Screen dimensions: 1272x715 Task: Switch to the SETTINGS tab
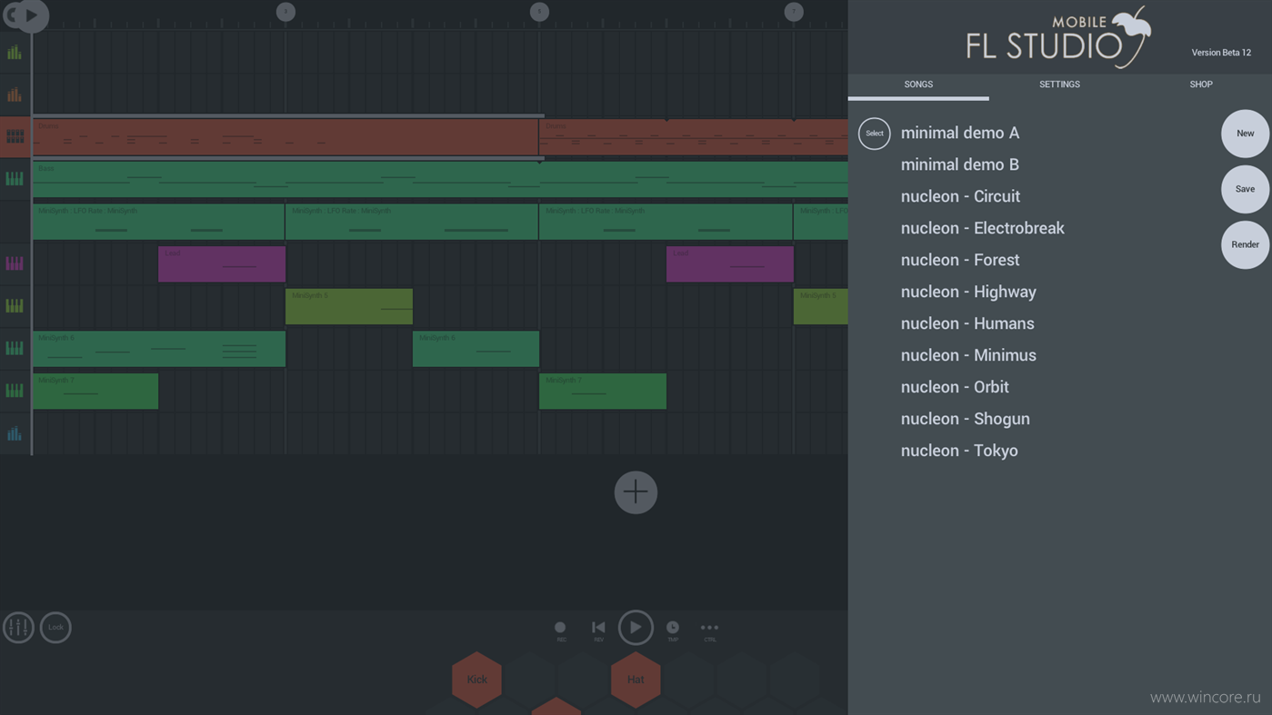pos(1059,84)
